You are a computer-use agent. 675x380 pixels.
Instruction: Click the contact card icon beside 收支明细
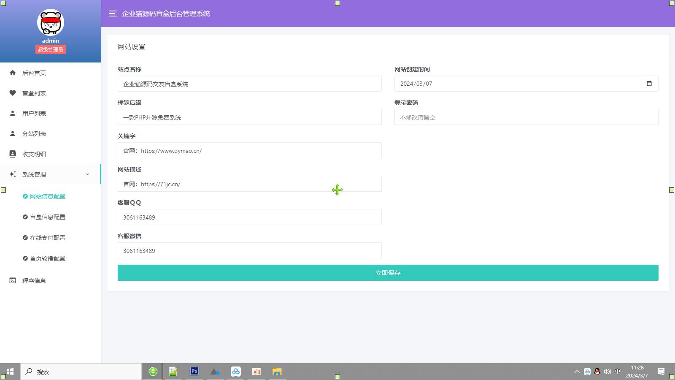pyautogui.click(x=13, y=154)
